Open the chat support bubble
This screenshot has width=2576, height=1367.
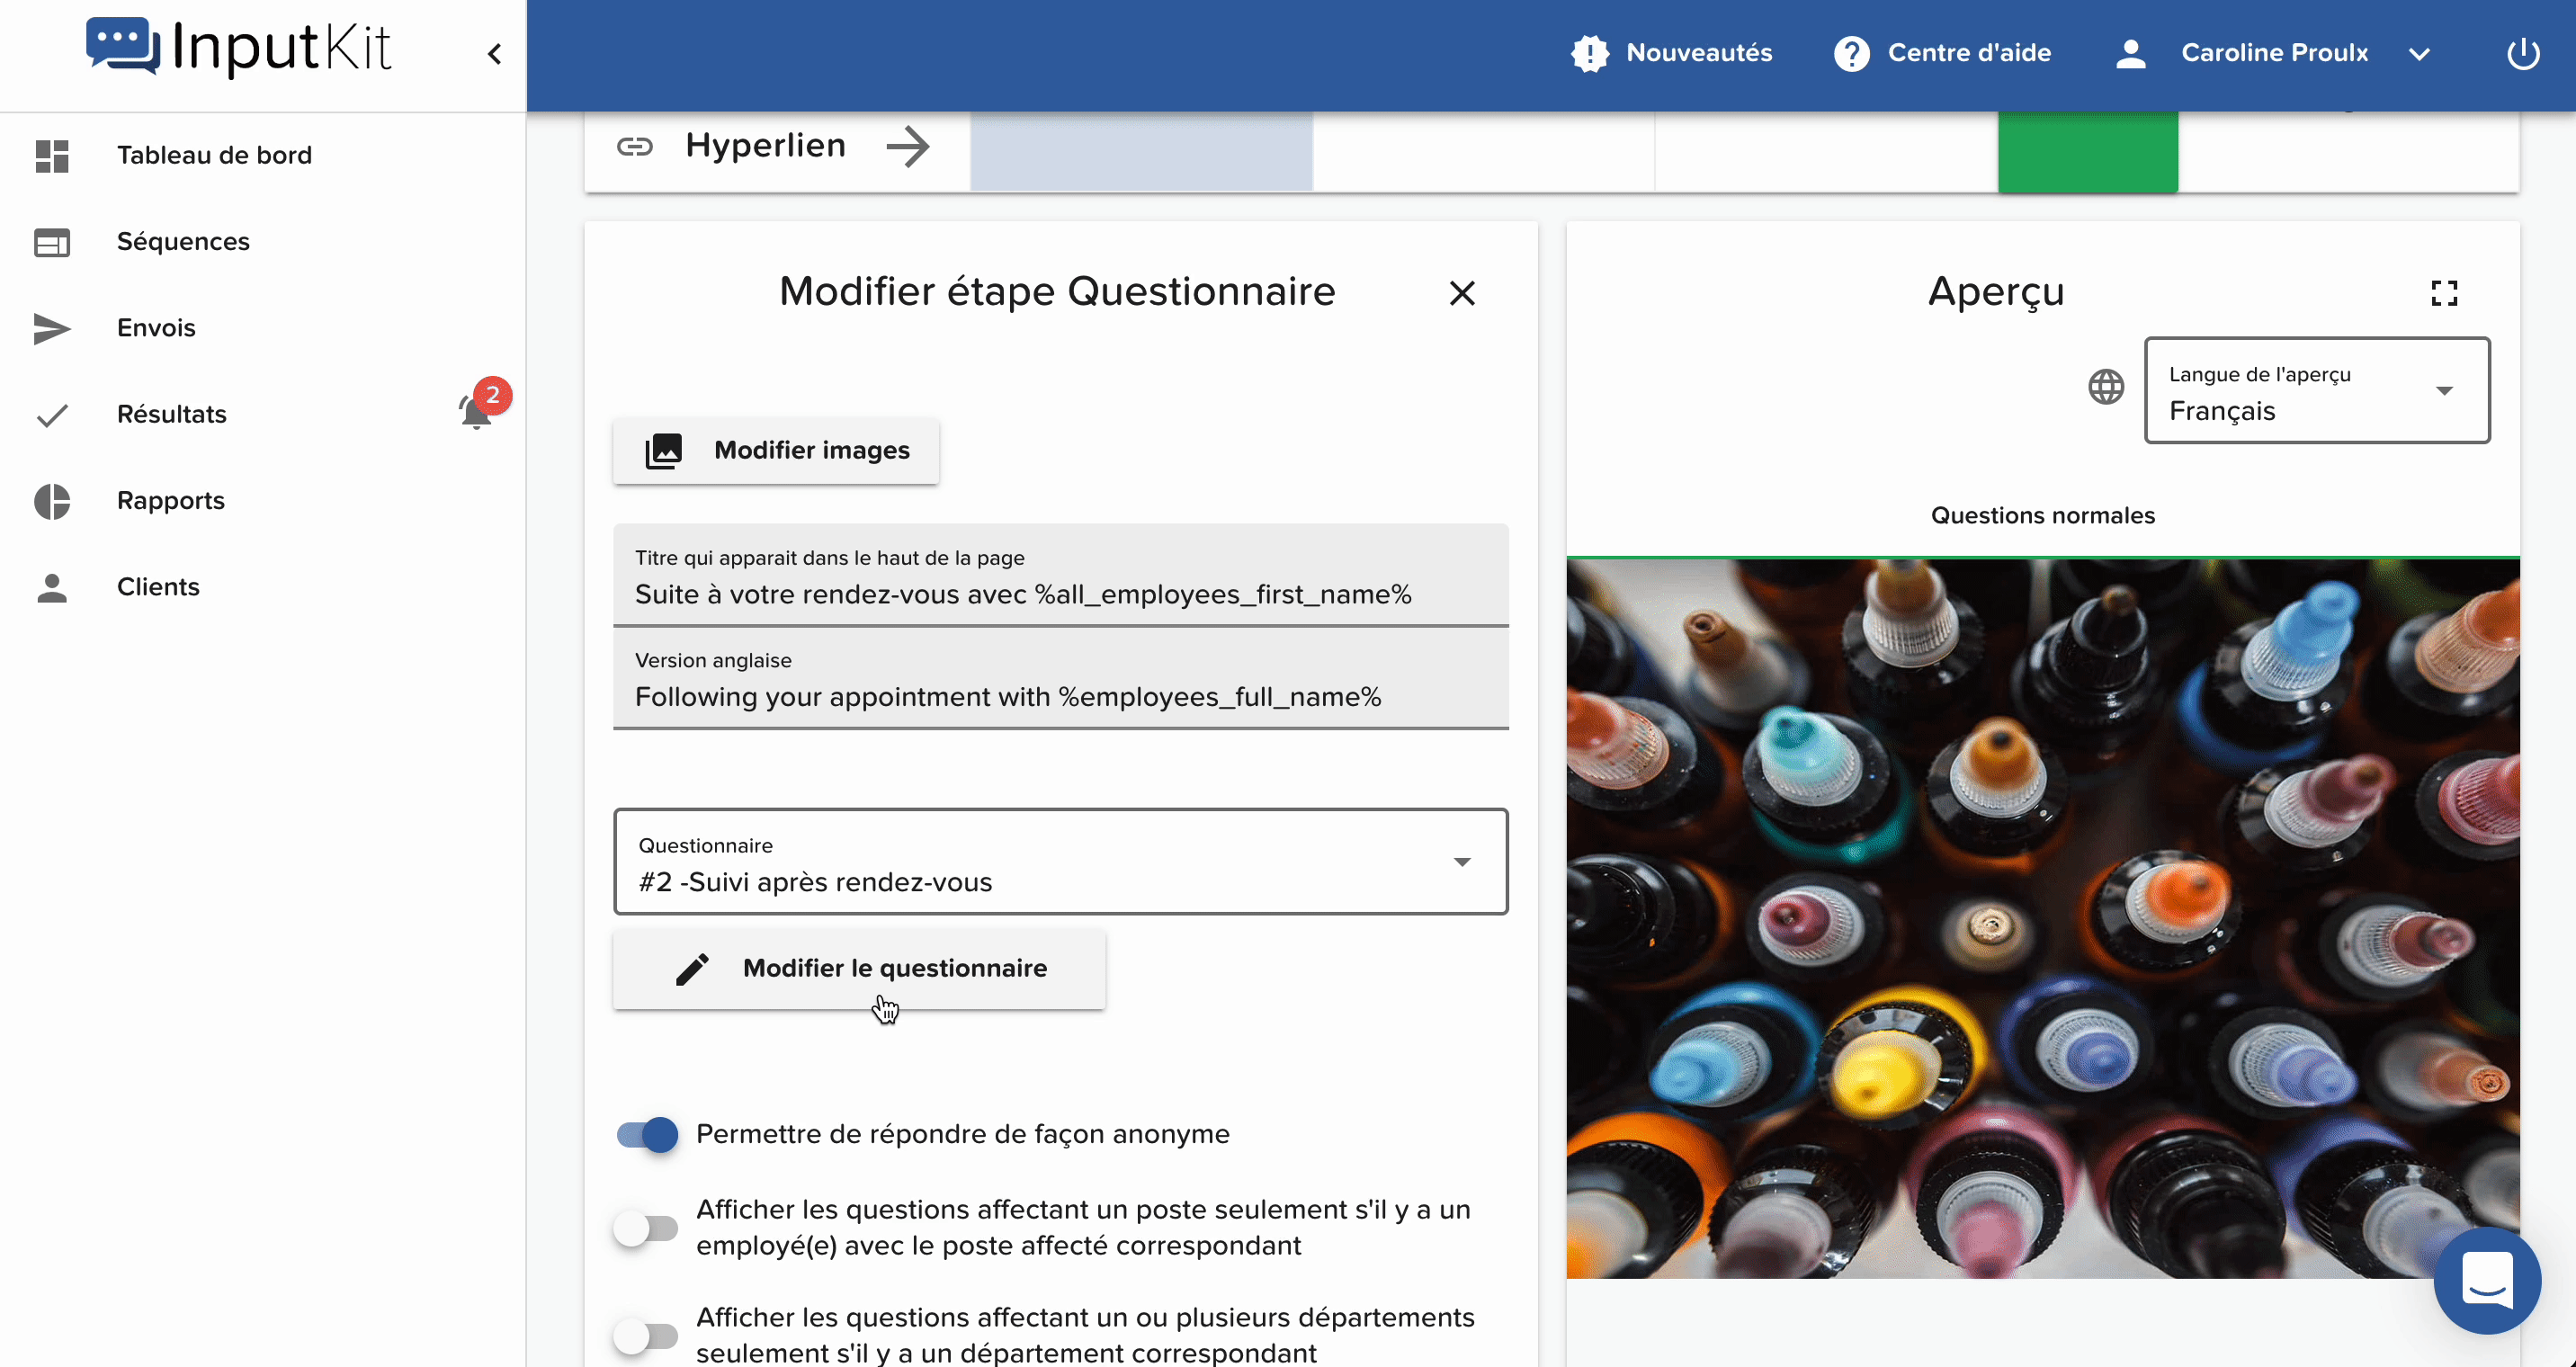(x=2487, y=1279)
